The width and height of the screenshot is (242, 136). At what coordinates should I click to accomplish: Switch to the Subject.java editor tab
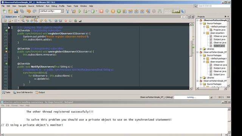pos(11,17)
